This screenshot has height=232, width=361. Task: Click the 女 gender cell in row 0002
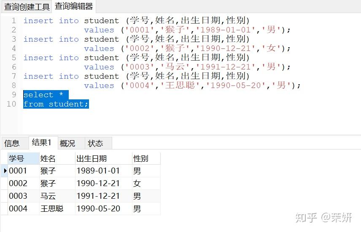point(146,183)
